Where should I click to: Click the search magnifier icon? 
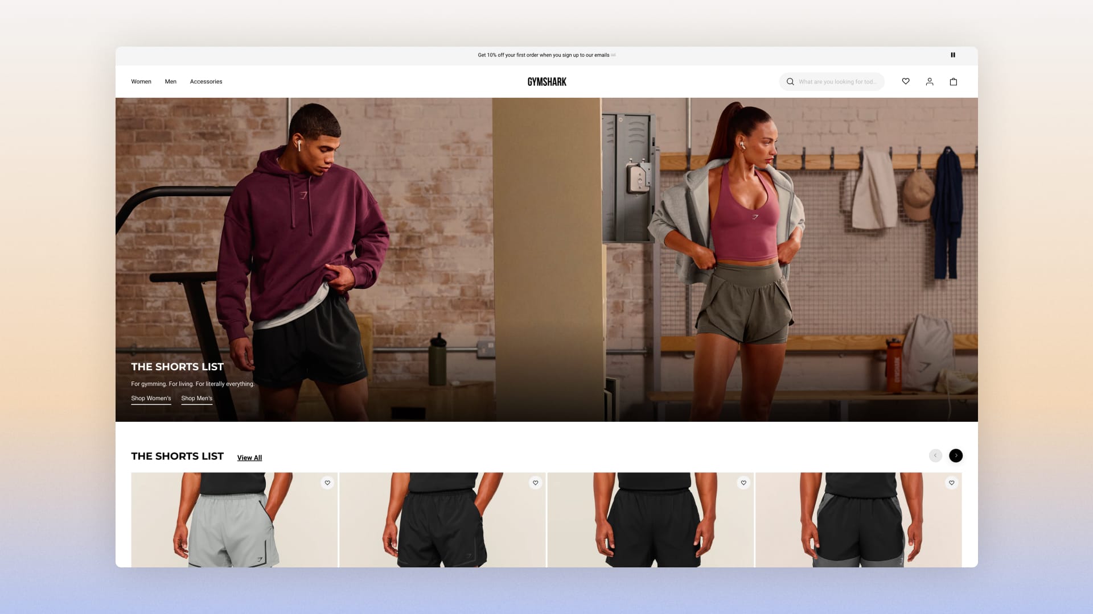pyautogui.click(x=790, y=81)
